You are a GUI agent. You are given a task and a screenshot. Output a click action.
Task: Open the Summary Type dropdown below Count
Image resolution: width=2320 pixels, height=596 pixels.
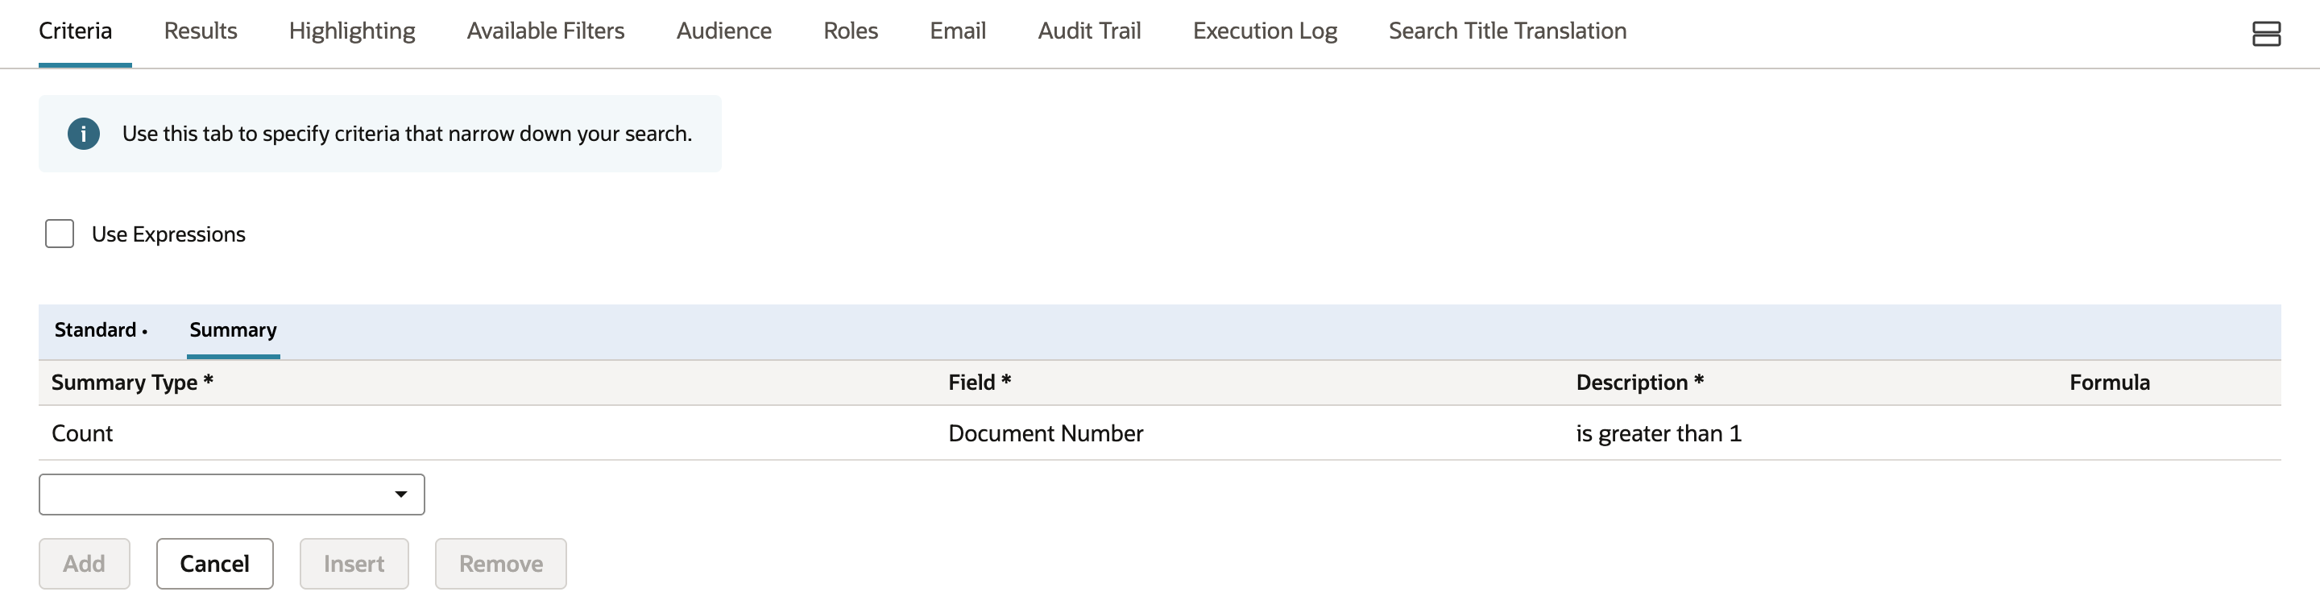231,495
